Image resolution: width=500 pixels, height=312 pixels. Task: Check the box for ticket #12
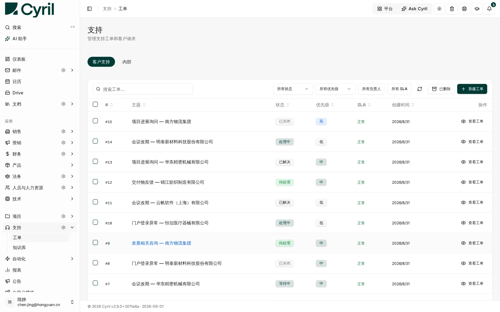(x=95, y=182)
